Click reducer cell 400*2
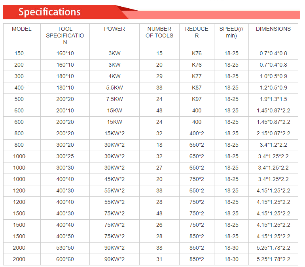 click(x=197, y=133)
